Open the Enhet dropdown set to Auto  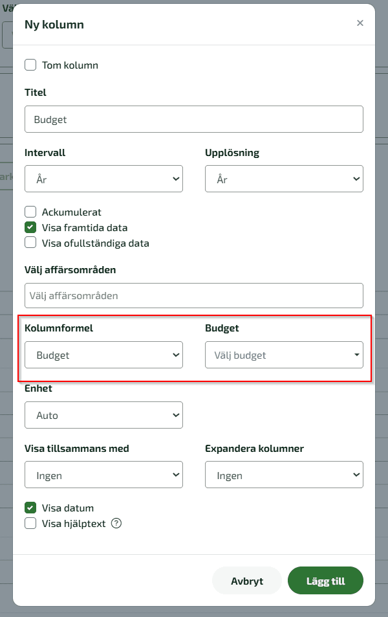(103, 415)
